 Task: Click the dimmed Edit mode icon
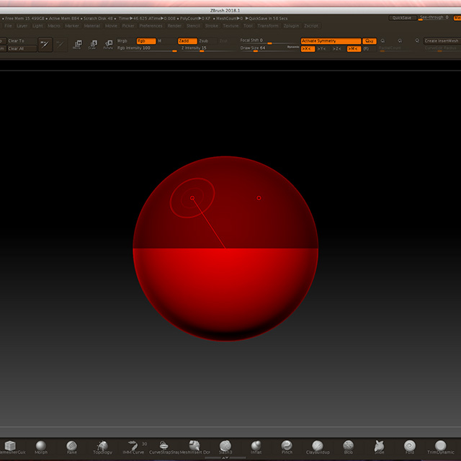pyautogui.click(x=61, y=45)
